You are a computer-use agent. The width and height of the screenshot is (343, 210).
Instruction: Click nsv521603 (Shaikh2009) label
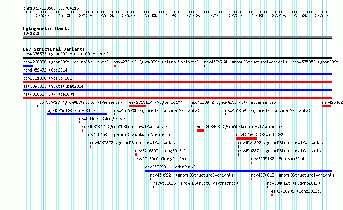[261, 135]
